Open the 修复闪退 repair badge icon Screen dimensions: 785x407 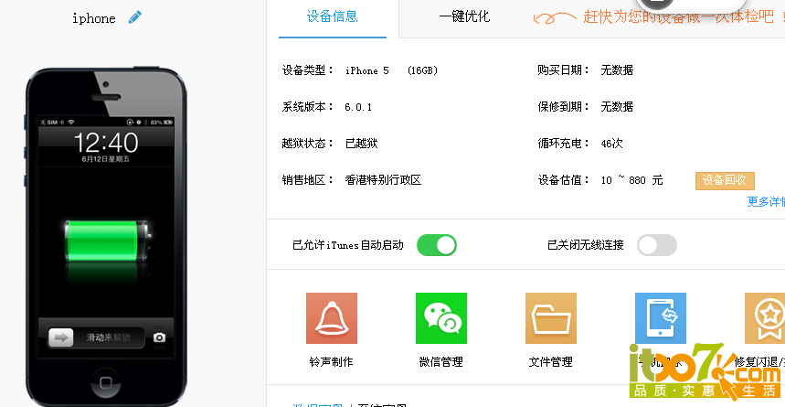[x=765, y=318]
